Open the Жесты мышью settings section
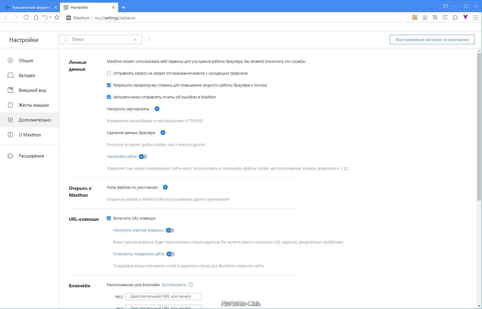Screen dimensions: 482x309 click(29, 105)
